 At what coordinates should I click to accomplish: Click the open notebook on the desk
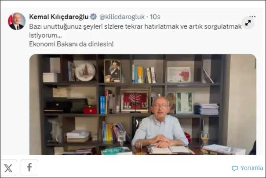(171, 150)
